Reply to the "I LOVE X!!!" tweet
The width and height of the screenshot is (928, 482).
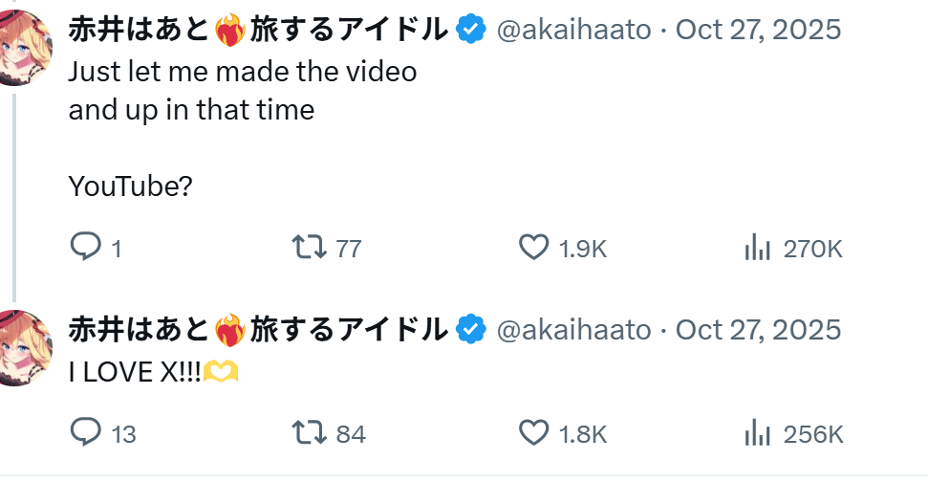point(86,432)
